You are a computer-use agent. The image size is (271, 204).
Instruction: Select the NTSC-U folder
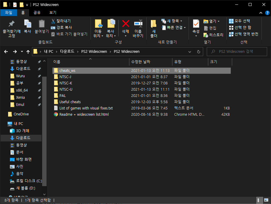pyautogui.click(x=141, y=89)
